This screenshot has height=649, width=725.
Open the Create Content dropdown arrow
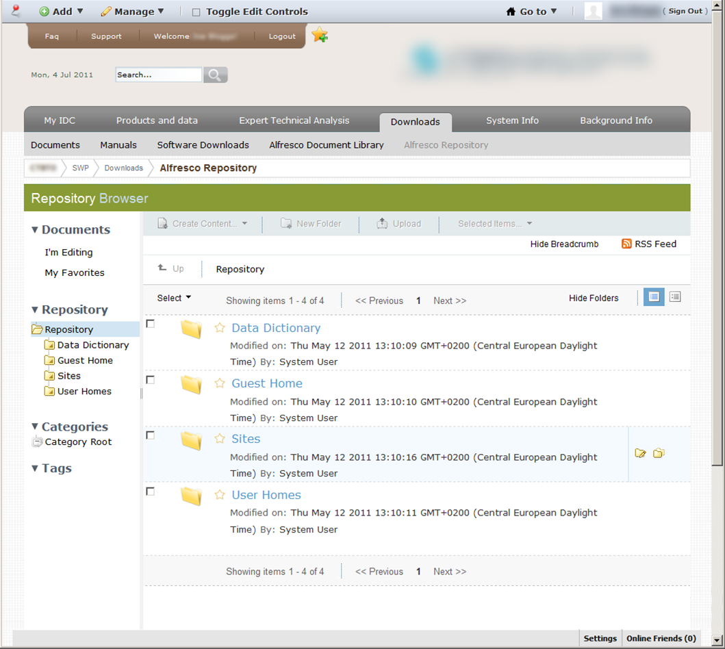(244, 224)
